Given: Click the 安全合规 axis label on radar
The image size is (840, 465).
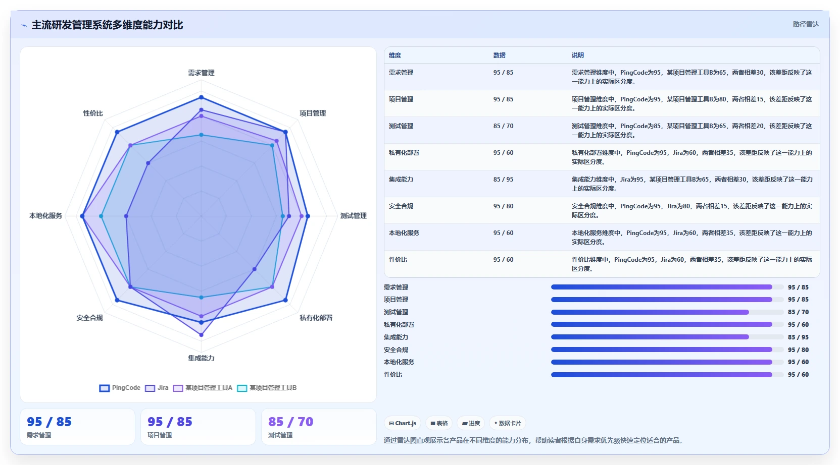Looking at the screenshot, I should 89,318.
